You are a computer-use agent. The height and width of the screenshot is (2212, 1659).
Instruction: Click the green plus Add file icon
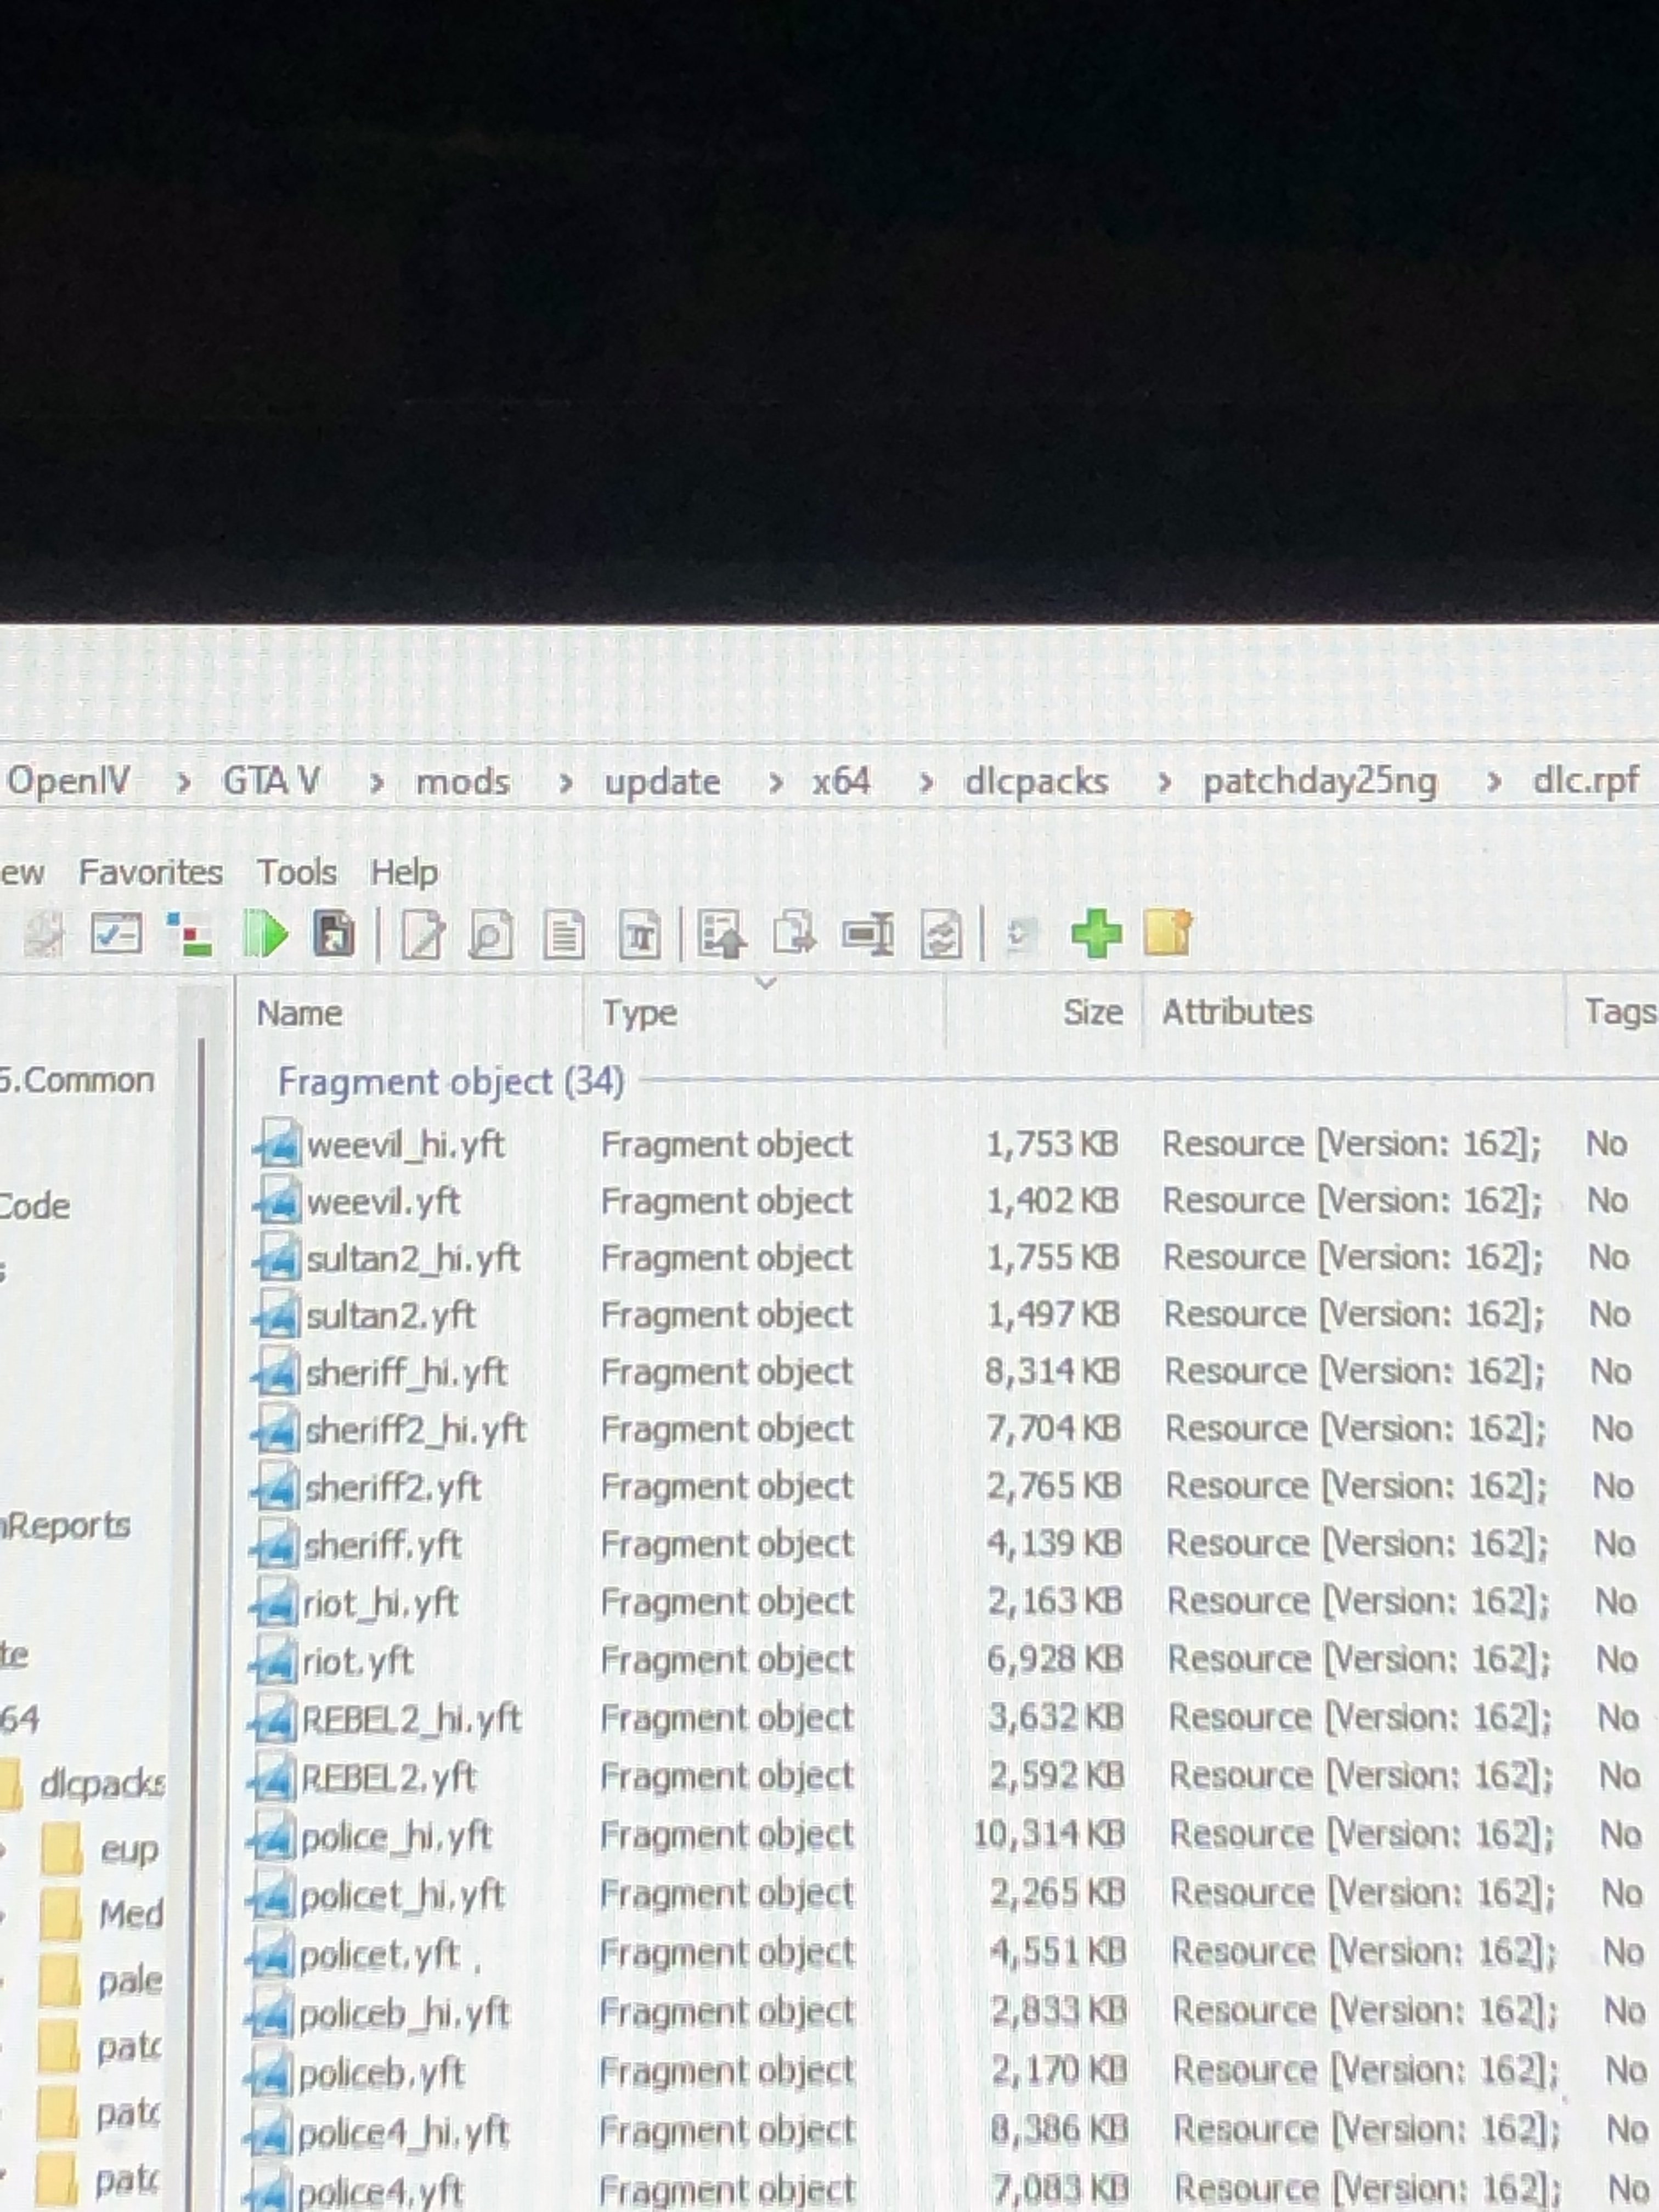click(1096, 934)
